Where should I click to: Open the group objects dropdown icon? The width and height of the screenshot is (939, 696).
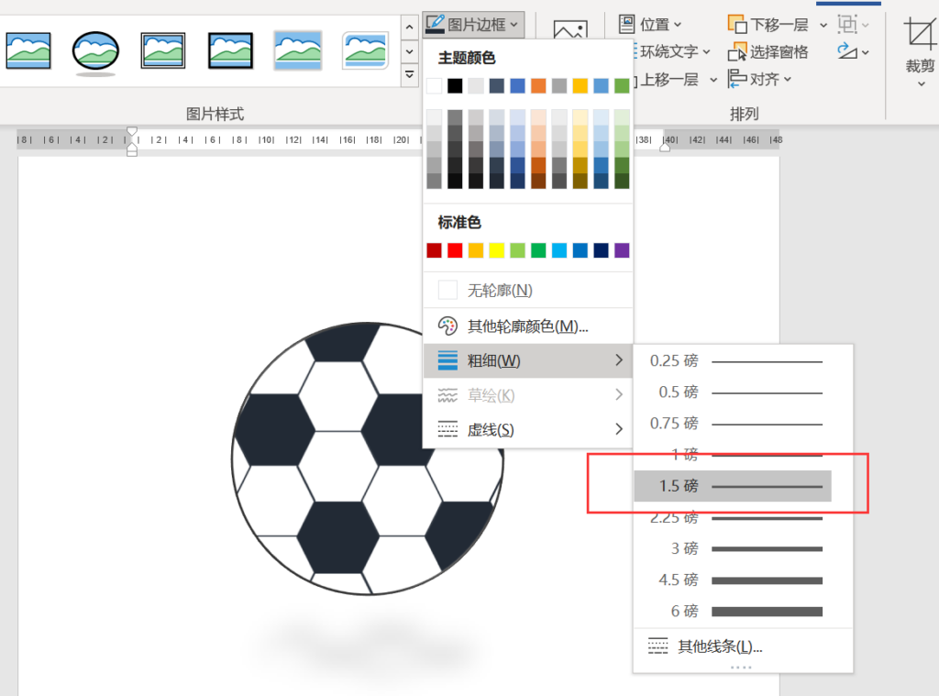click(x=853, y=25)
